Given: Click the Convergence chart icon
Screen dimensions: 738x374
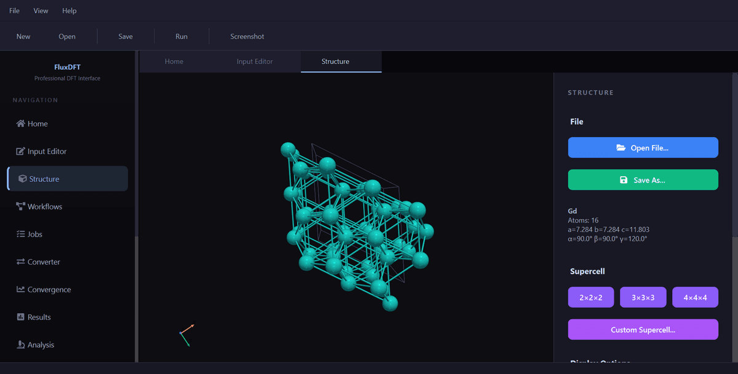Looking at the screenshot, I should tap(20, 289).
